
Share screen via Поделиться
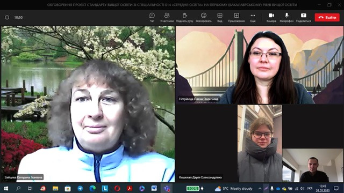point(303,17)
